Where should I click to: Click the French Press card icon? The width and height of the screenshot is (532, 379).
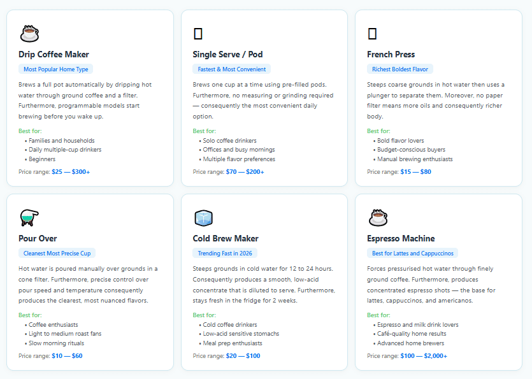pyautogui.click(x=372, y=34)
